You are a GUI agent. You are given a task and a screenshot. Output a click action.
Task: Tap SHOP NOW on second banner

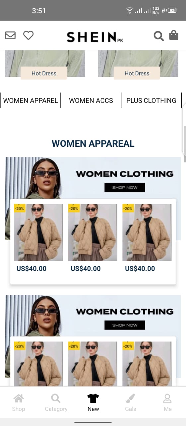pos(125,325)
